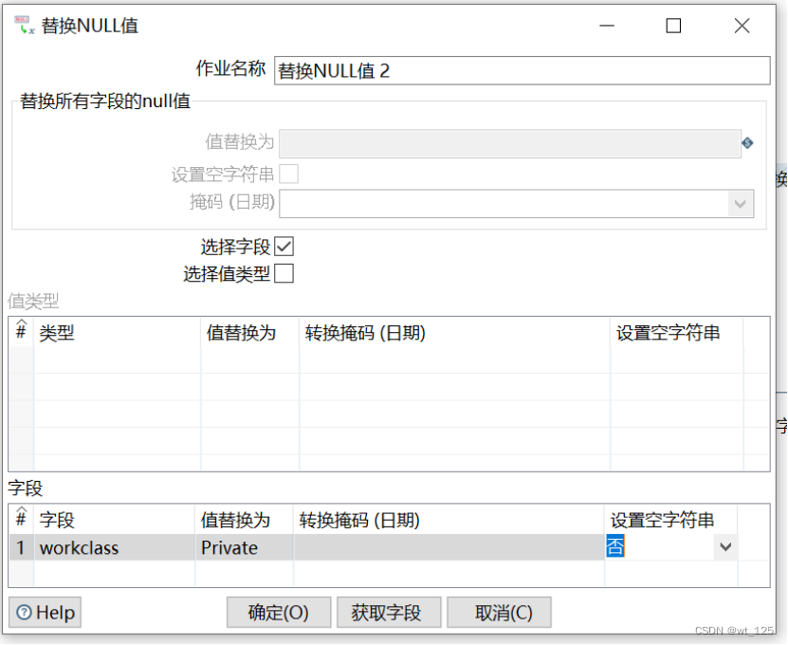788x645 pixels.
Task: Click the row number 1 header in 字段 table
Action: point(21,547)
